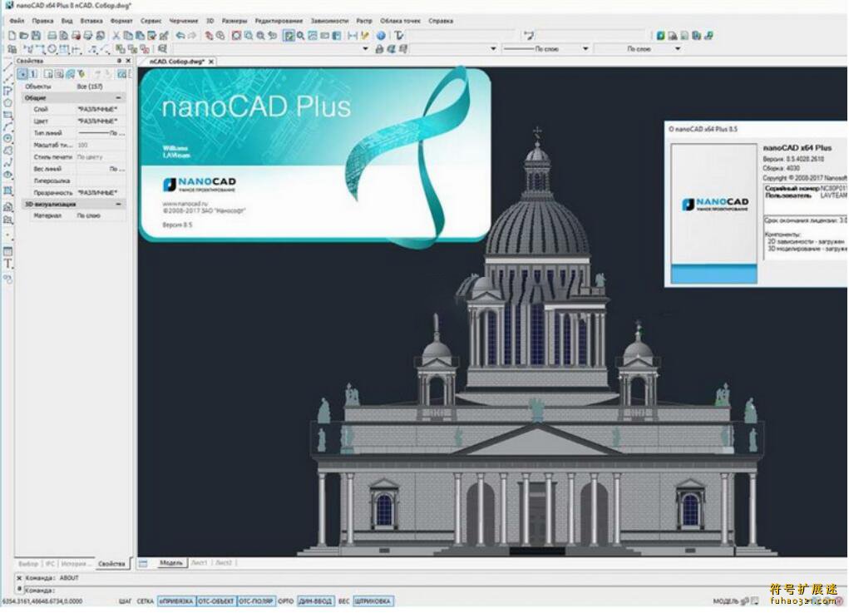Toggle СЕТКА grid display
This screenshot has width=849, height=613.
pyautogui.click(x=146, y=601)
